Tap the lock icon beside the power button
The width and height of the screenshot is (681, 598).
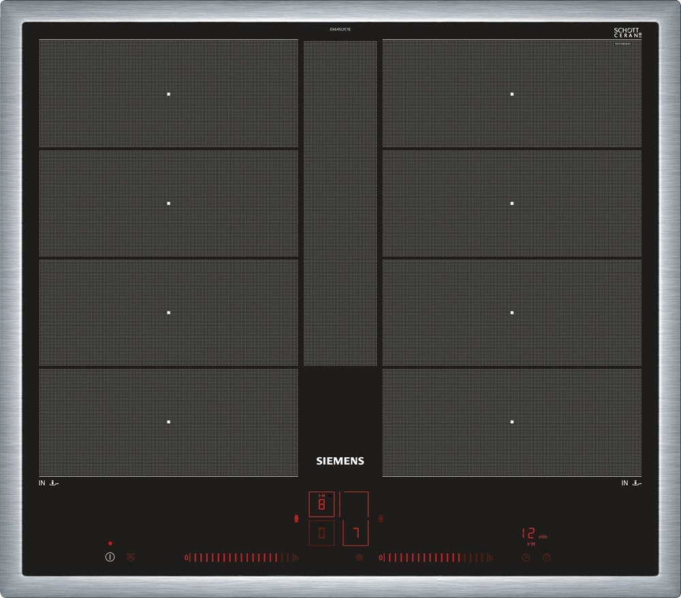(131, 557)
